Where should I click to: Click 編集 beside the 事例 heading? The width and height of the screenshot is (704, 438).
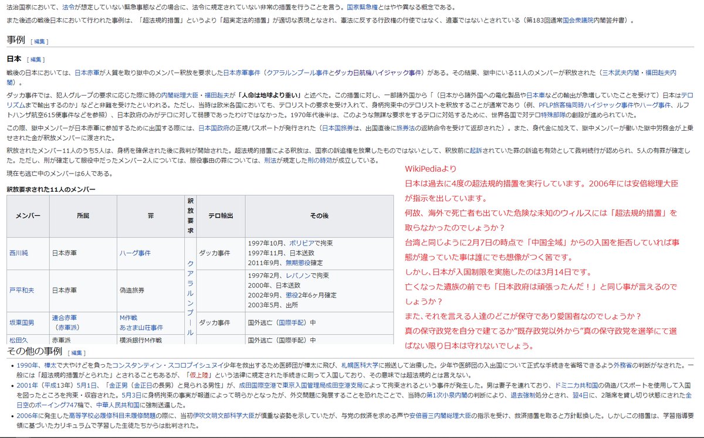39,42
